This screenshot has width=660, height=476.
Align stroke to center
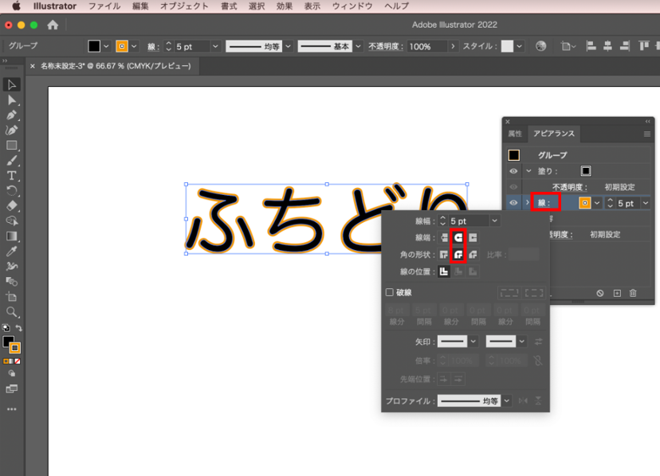coord(444,271)
